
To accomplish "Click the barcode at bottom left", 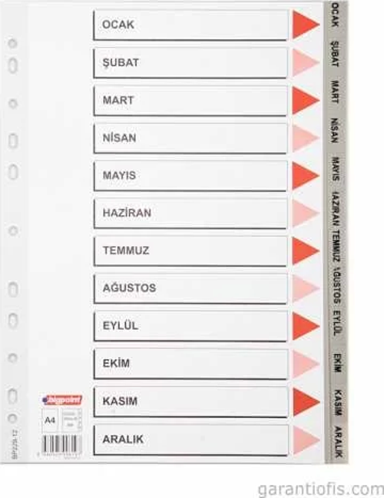I will tap(62, 444).
